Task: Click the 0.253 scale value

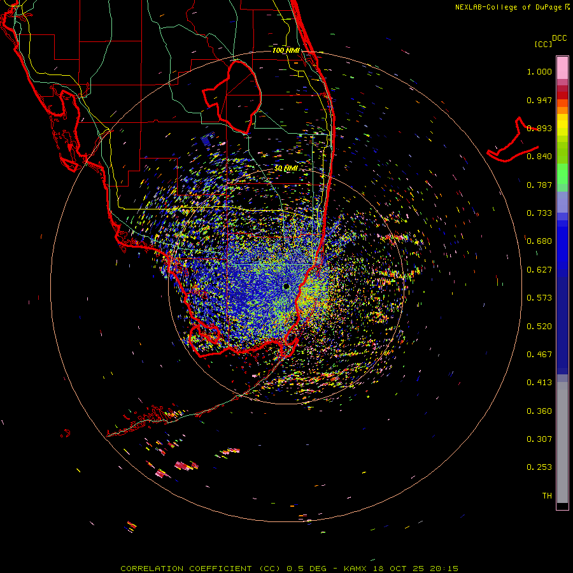Action: tap(539, 467)
